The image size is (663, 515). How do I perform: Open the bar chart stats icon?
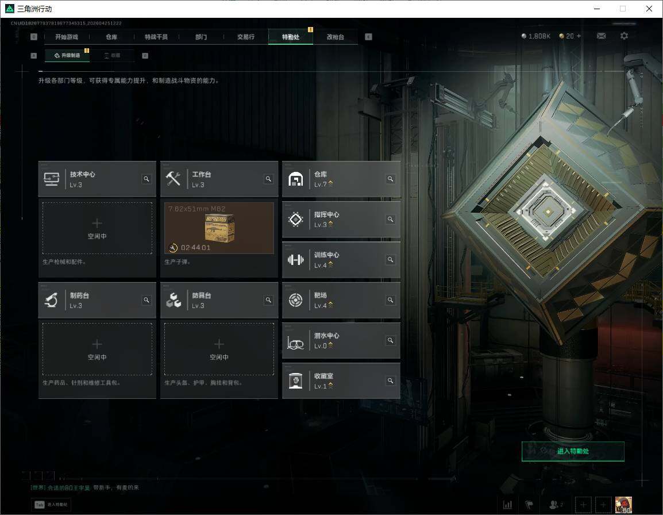point(507,505)
